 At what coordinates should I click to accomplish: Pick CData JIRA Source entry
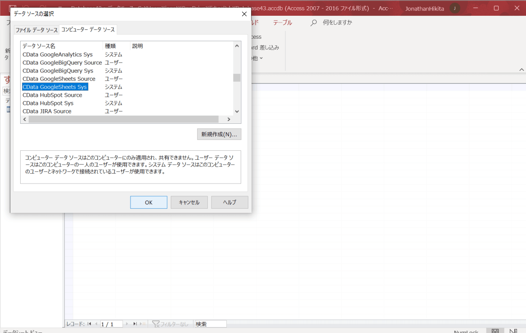47,111
